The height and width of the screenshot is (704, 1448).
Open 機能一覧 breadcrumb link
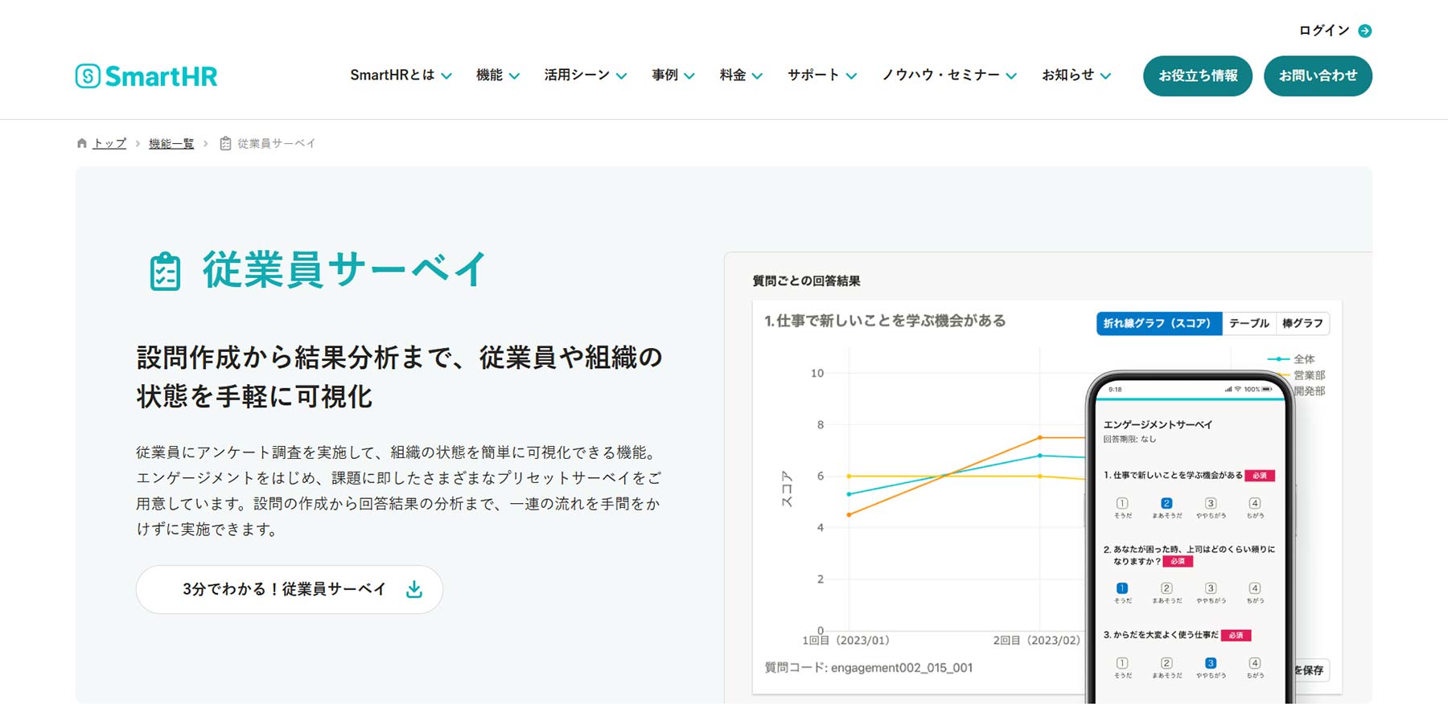[171, 143]
